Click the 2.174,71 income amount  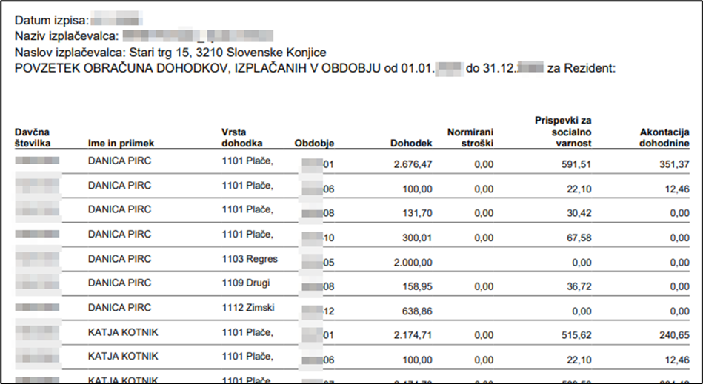coord(413,334)
